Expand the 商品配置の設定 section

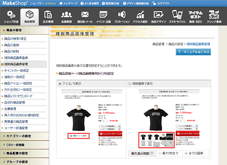[x=25, y=153]
